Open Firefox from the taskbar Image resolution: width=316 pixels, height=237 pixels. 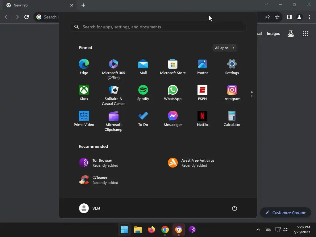click(151, 230)
